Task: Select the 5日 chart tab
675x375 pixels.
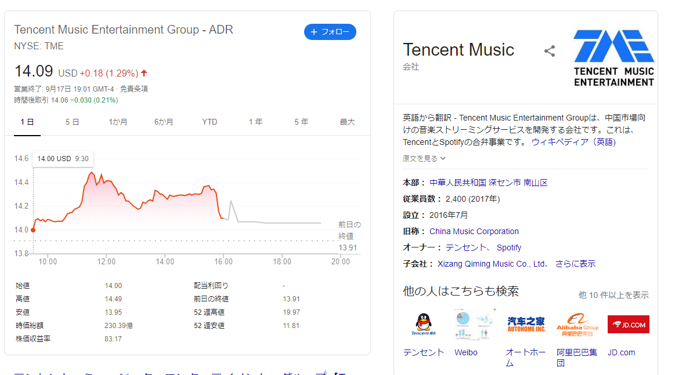Action: point(73,122)
